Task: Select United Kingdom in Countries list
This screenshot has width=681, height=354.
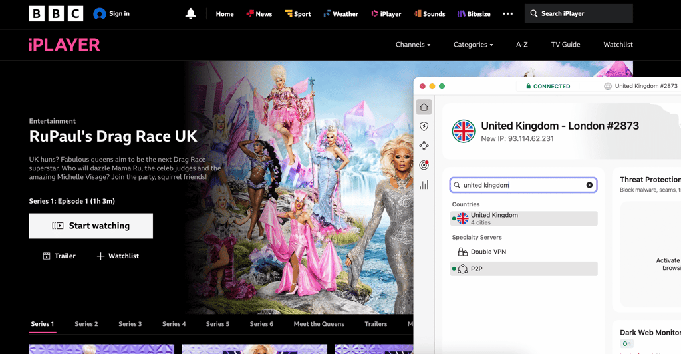Action: click(x=524, y=218)
